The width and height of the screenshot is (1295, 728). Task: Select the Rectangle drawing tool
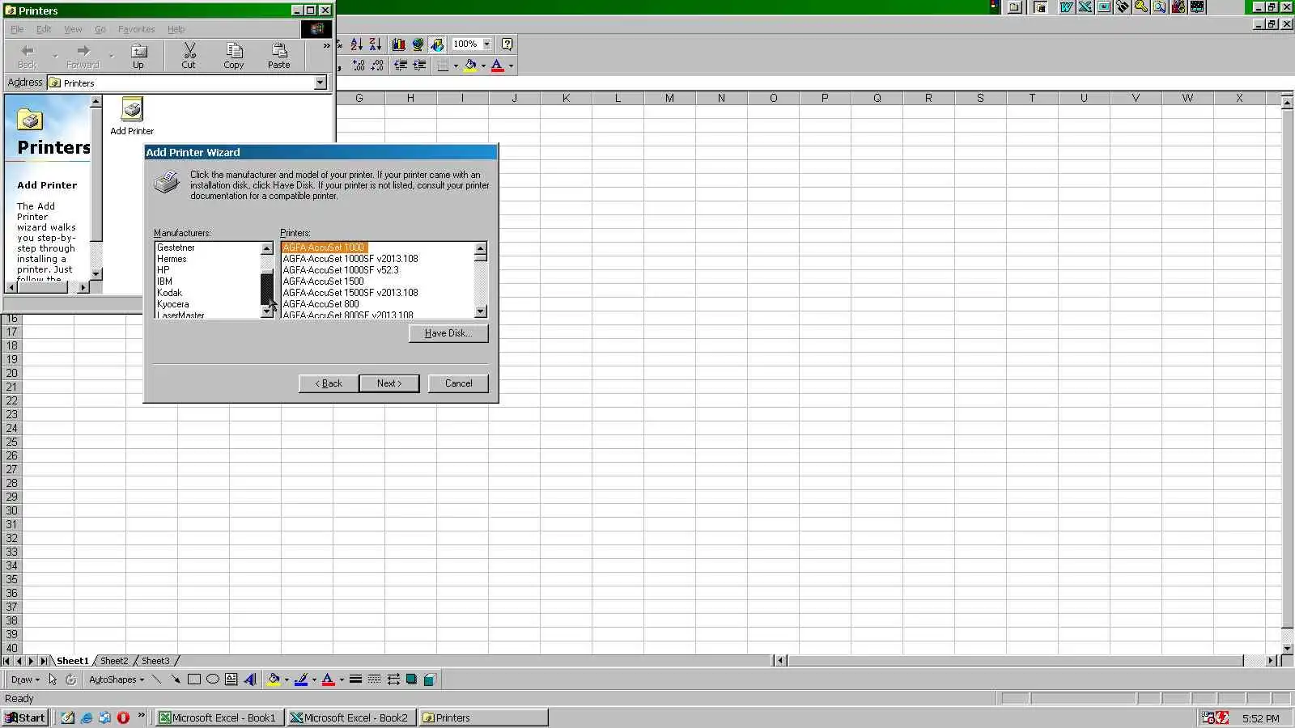click(x=194, y=679)
